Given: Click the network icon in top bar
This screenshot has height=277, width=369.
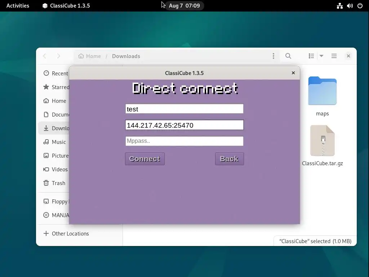Looking at the screenshot, I should pos(339,6).
